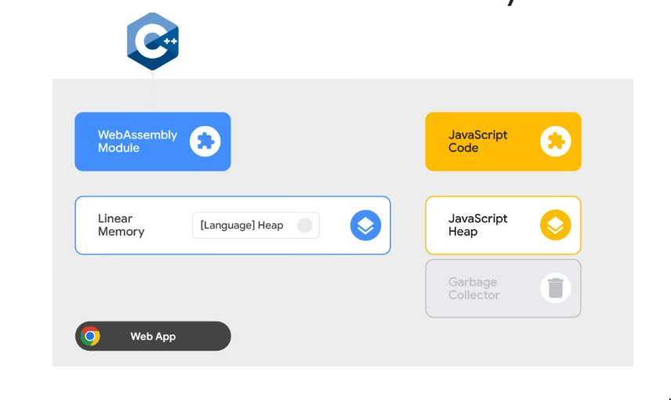Select the puzzle icon in JavaScript Code
Screen dimensions: 671x400
pos(556,142)
